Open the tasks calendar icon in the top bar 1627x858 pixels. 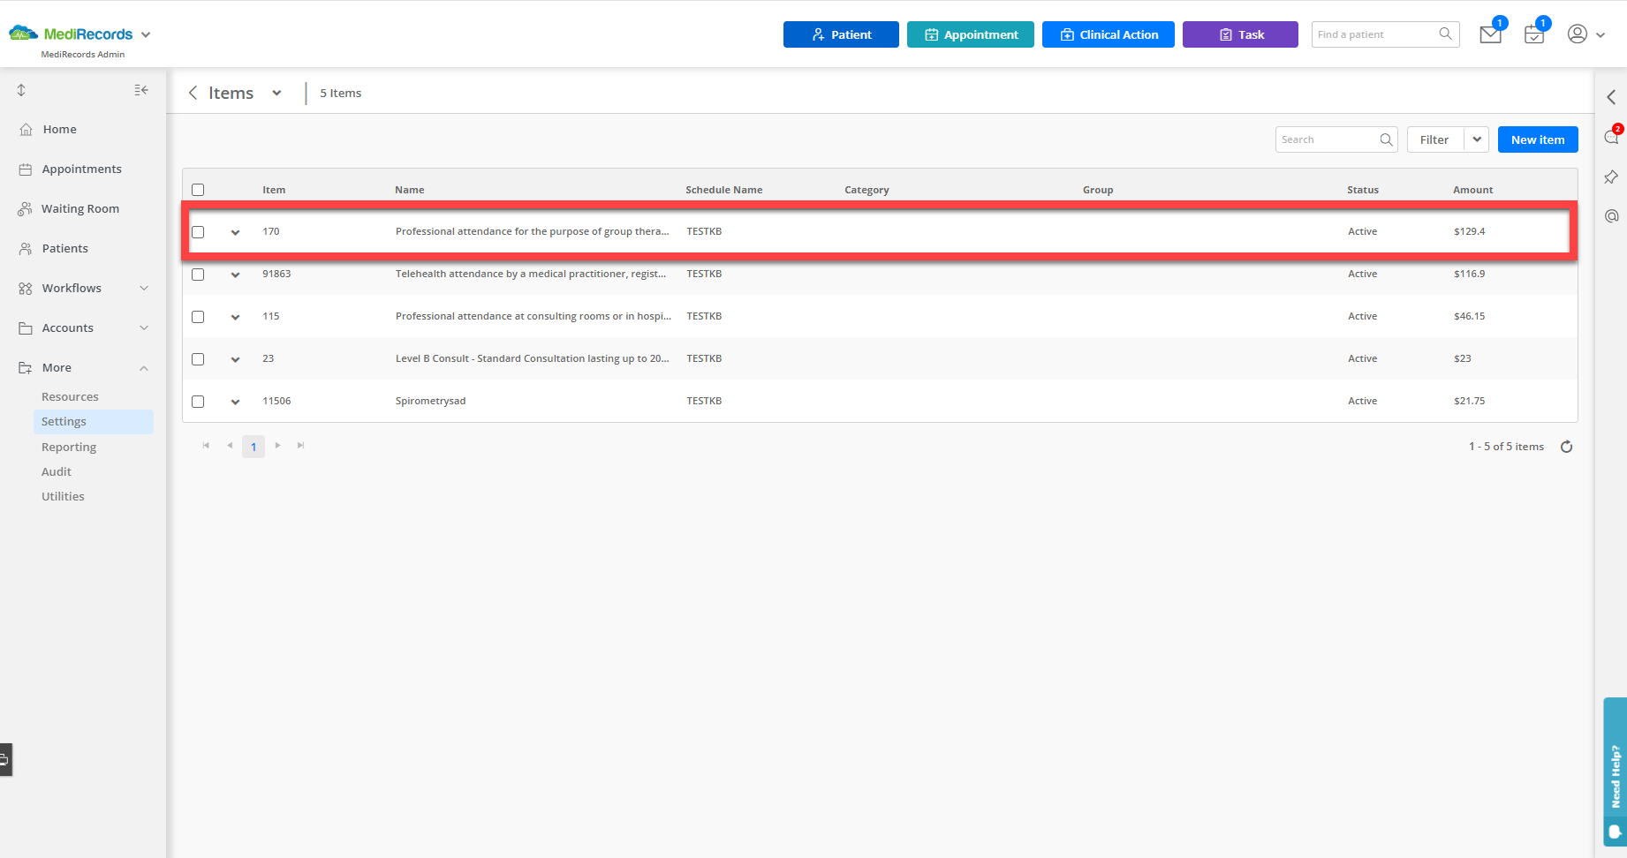[x=1533, y=34]
